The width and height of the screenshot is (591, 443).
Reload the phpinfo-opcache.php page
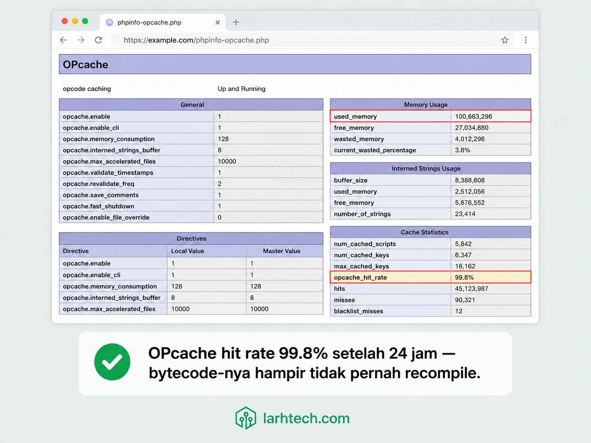click(98, 40)
